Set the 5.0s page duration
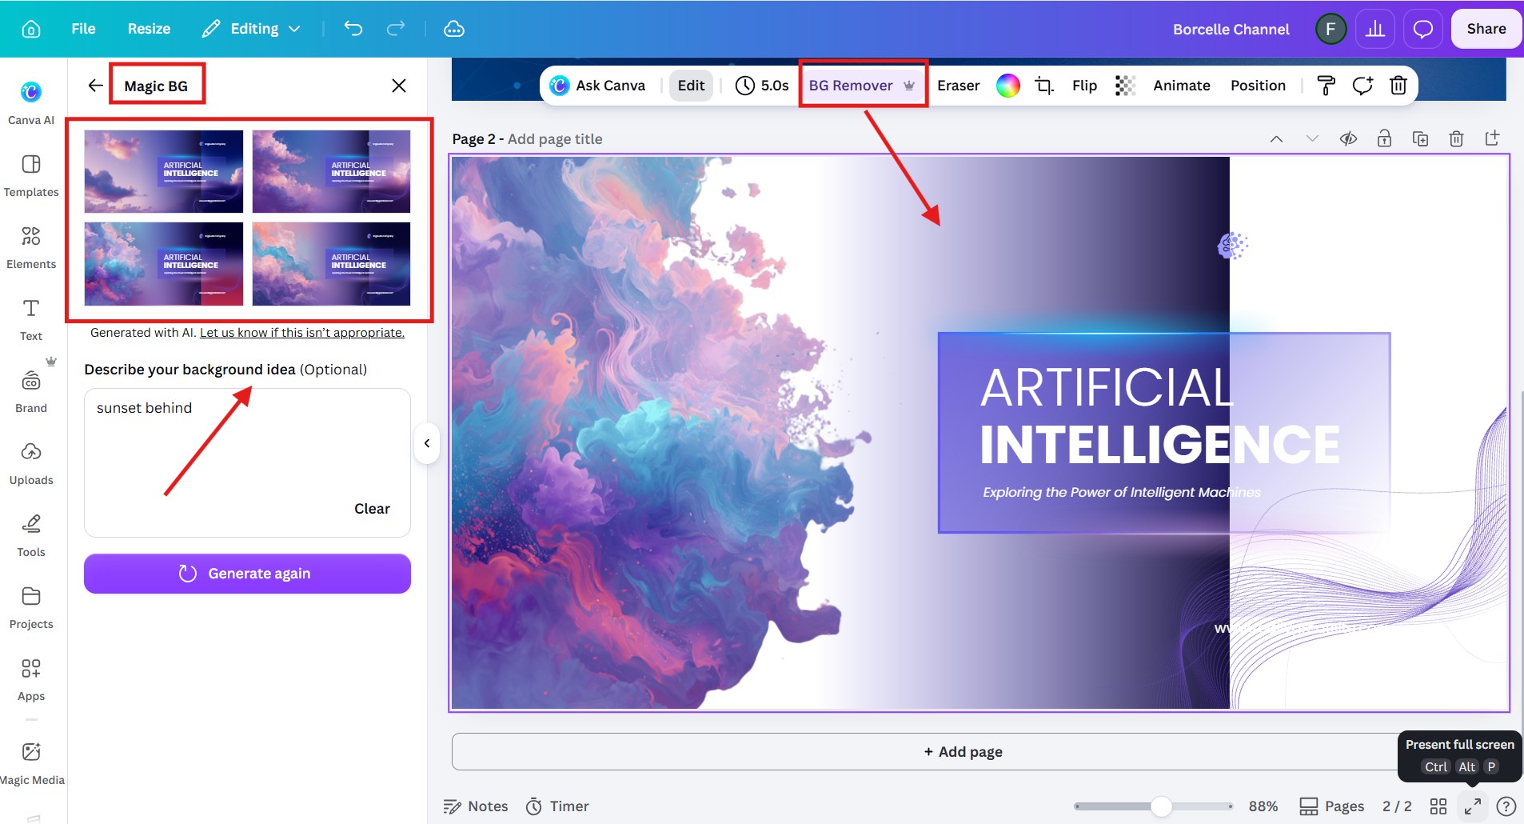 [762, 86]
